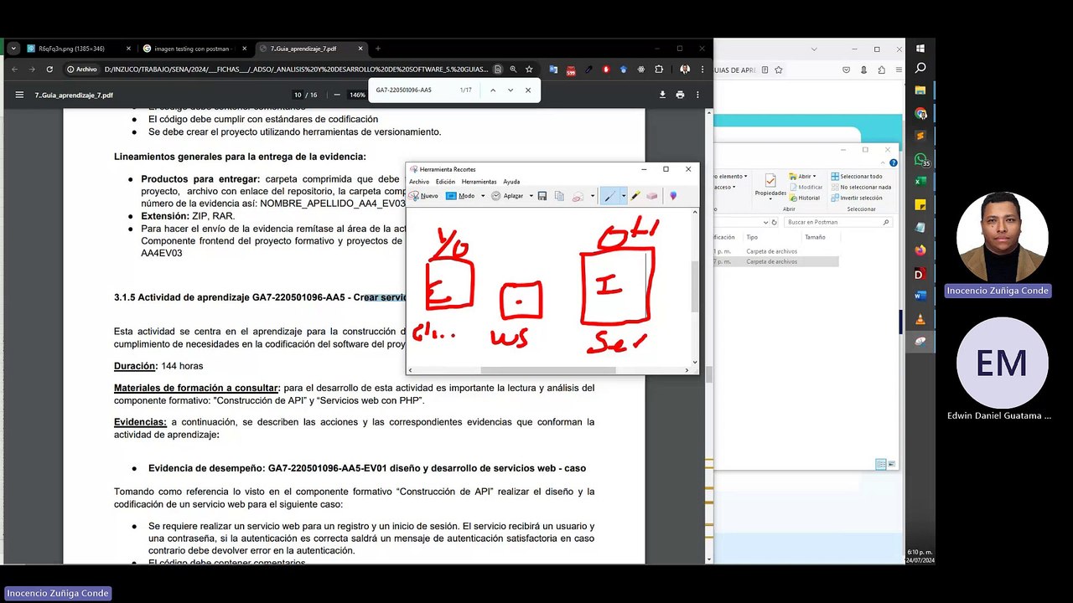Refresh the File Explorer folder view
Screen dimensions: 1073x603
click(775, 222)
